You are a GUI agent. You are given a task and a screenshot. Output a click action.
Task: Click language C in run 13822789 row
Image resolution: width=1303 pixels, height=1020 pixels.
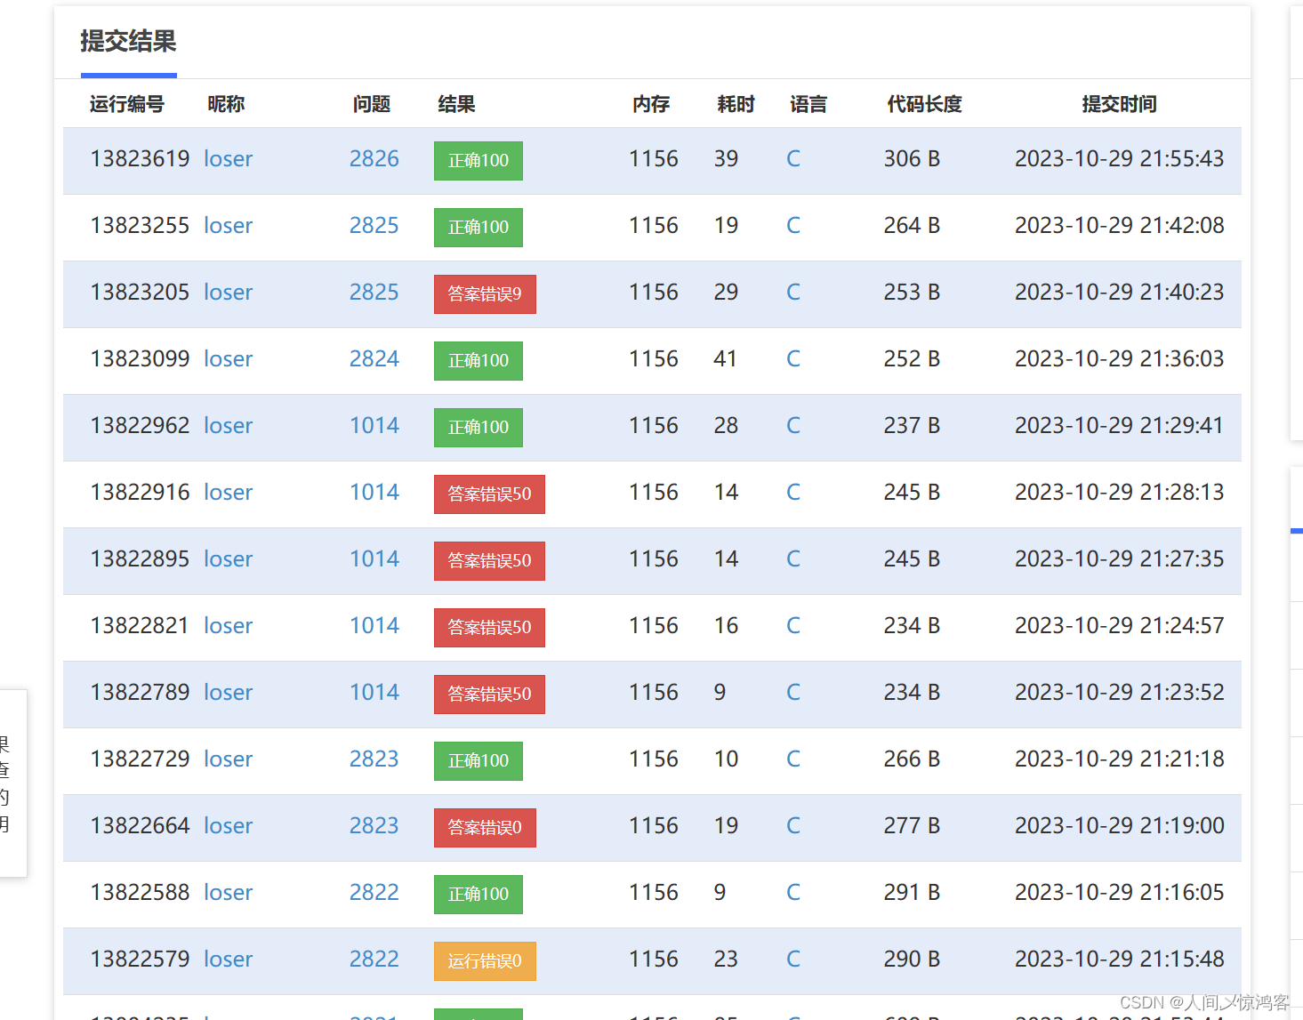click(793, 693)
